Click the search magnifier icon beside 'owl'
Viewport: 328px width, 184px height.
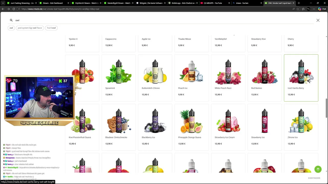coord(11,20)
